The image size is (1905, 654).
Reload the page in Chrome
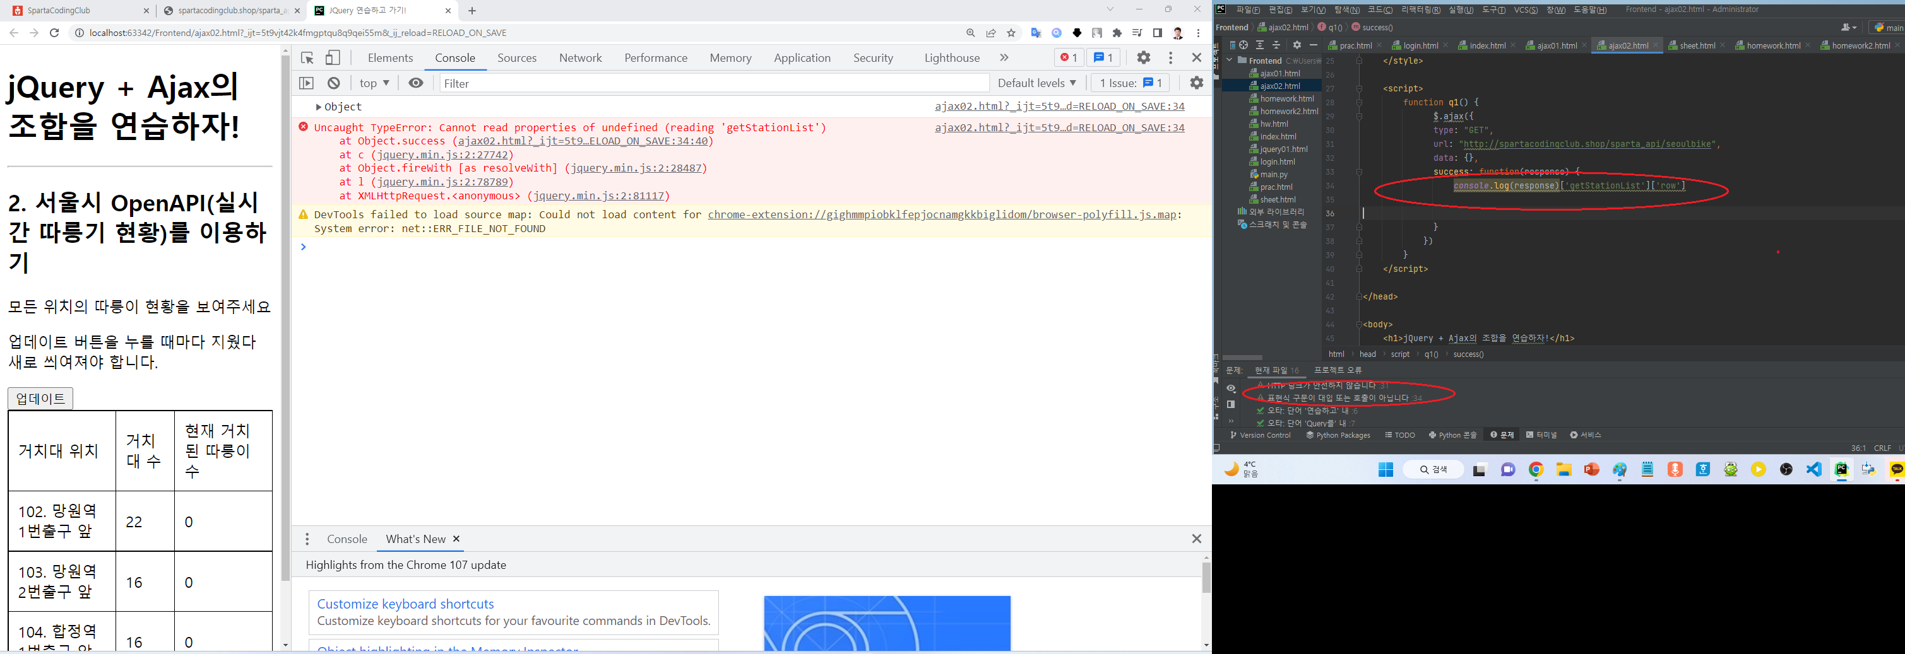(x=54, y=33)
